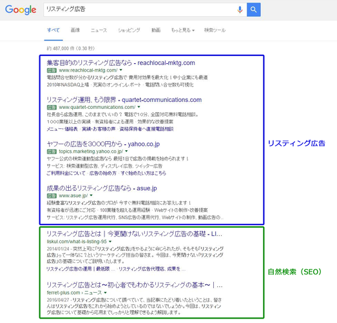Expand arrow next to topics.marketing.yahoo.co.jp
The height and width of the screenshot is (323, 337).
126,151
